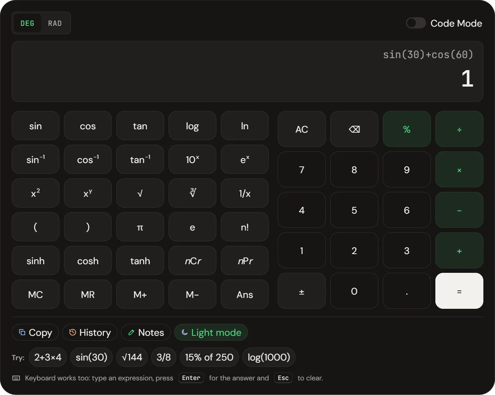This screenshot has width=495, height=395.
Task: Tap the percent key
Action: tap(406, 129)
